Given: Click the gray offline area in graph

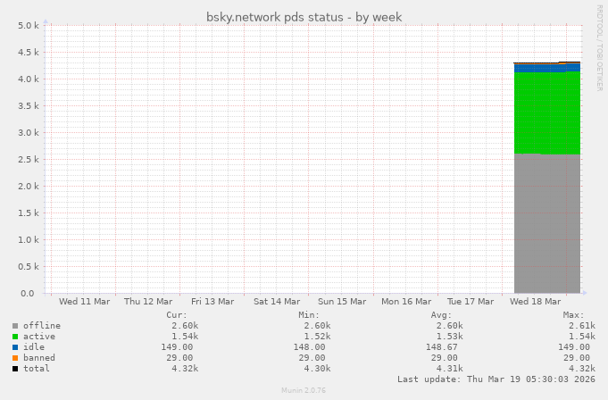Looking at the screenshot, I should pos(547,223).
